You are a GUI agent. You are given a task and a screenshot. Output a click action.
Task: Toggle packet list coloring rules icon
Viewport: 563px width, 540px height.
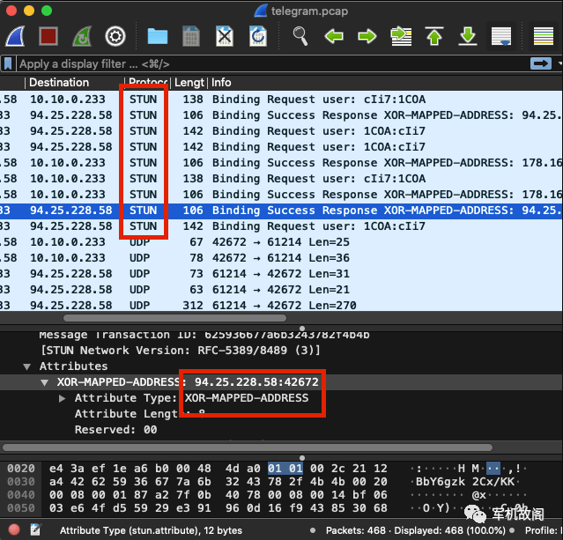point(544,36)
